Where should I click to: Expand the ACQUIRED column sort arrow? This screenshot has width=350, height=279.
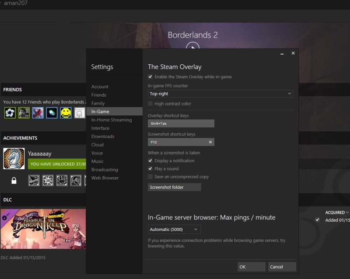[x=347, y=212]
